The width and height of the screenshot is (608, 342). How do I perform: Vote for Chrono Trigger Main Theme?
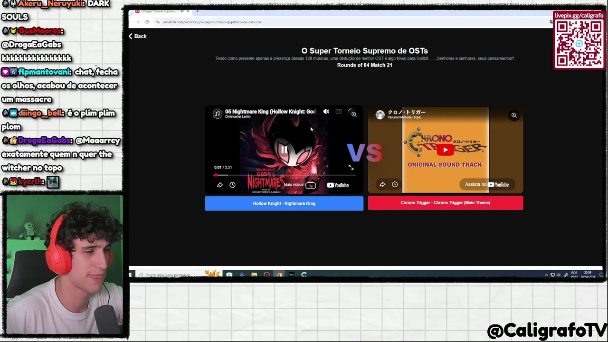445,203
